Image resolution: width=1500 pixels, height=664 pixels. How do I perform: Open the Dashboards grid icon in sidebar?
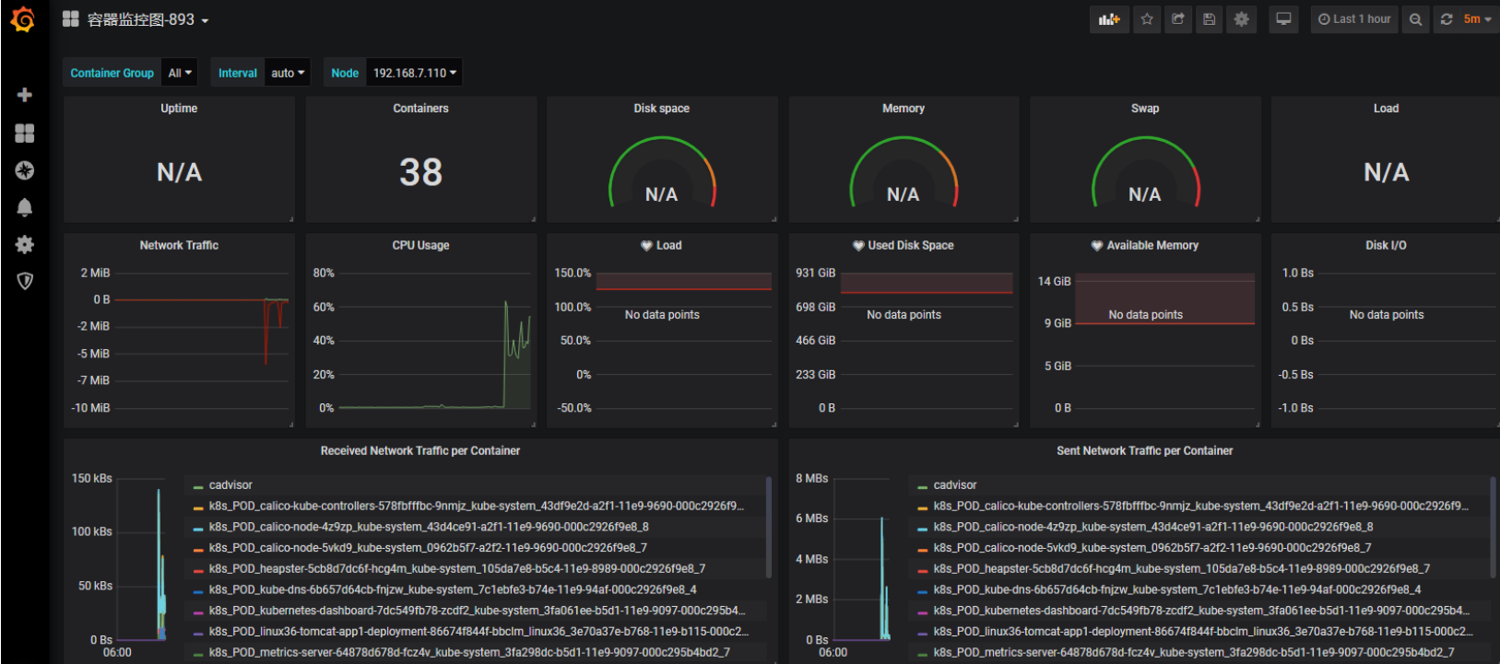coord(25,134)
